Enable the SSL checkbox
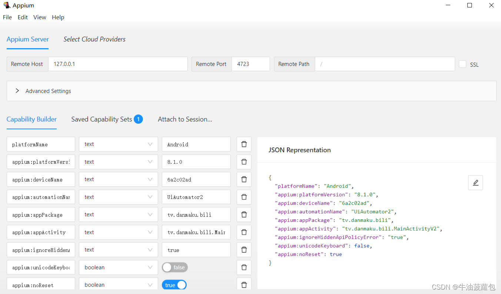 [x=462, y=64]
